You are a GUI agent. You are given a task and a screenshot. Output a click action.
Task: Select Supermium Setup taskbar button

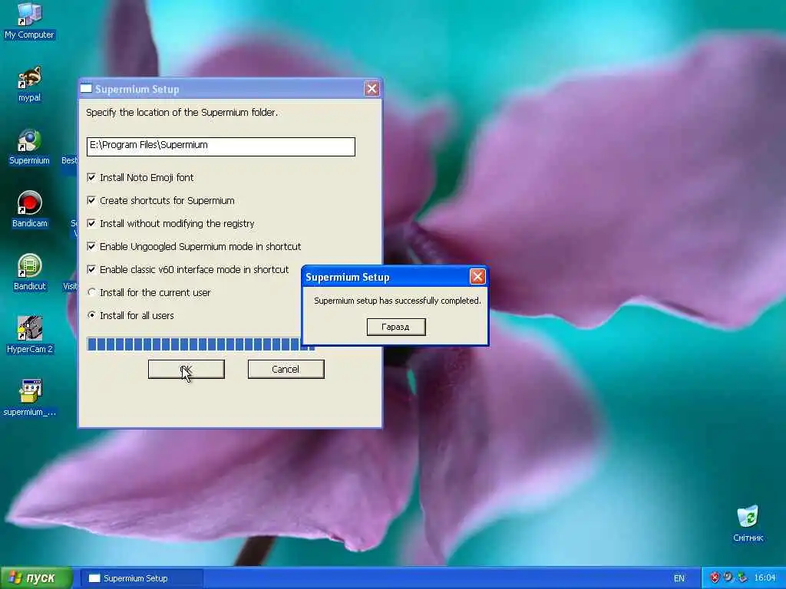[141, 578]
